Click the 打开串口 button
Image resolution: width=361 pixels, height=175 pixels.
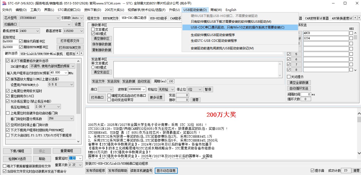click(97, 97)
